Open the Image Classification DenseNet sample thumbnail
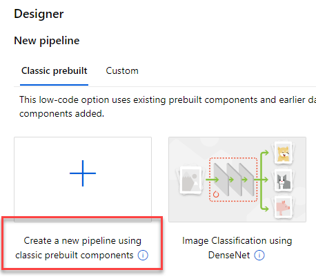The width and height of the screenshot is (316, 279). [237, 180]
